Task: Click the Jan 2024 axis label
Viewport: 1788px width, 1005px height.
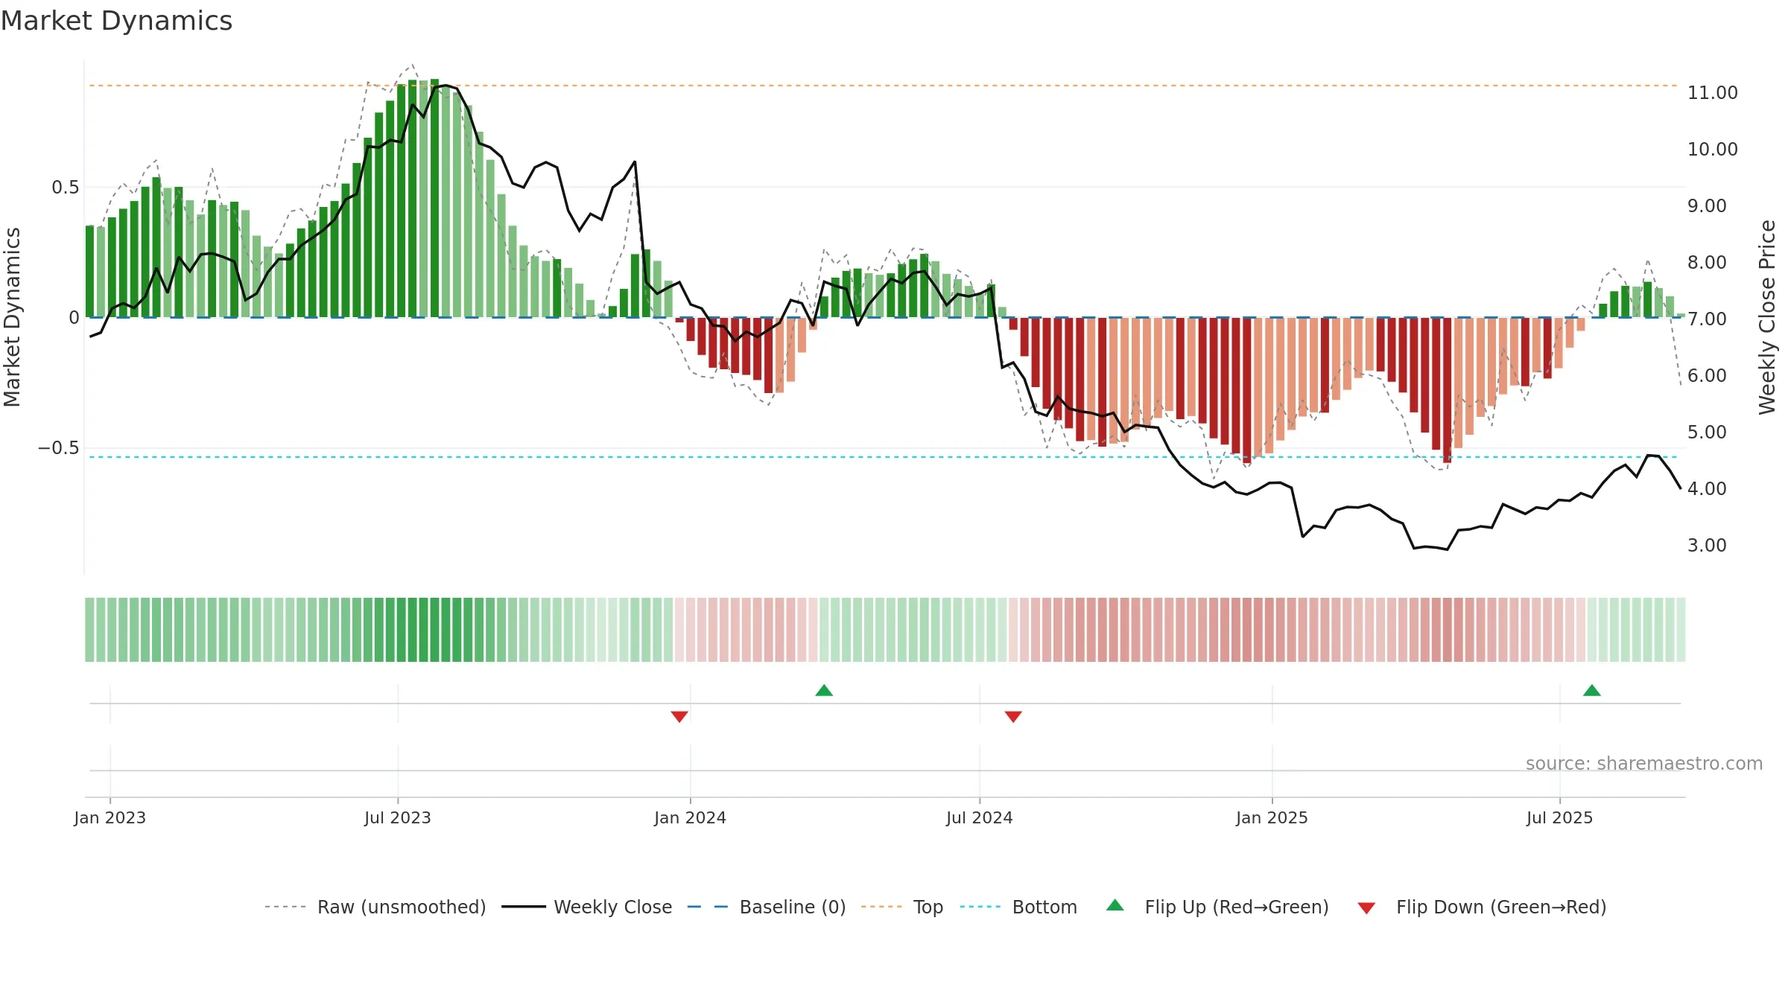Action: click(x=691, y=817)
